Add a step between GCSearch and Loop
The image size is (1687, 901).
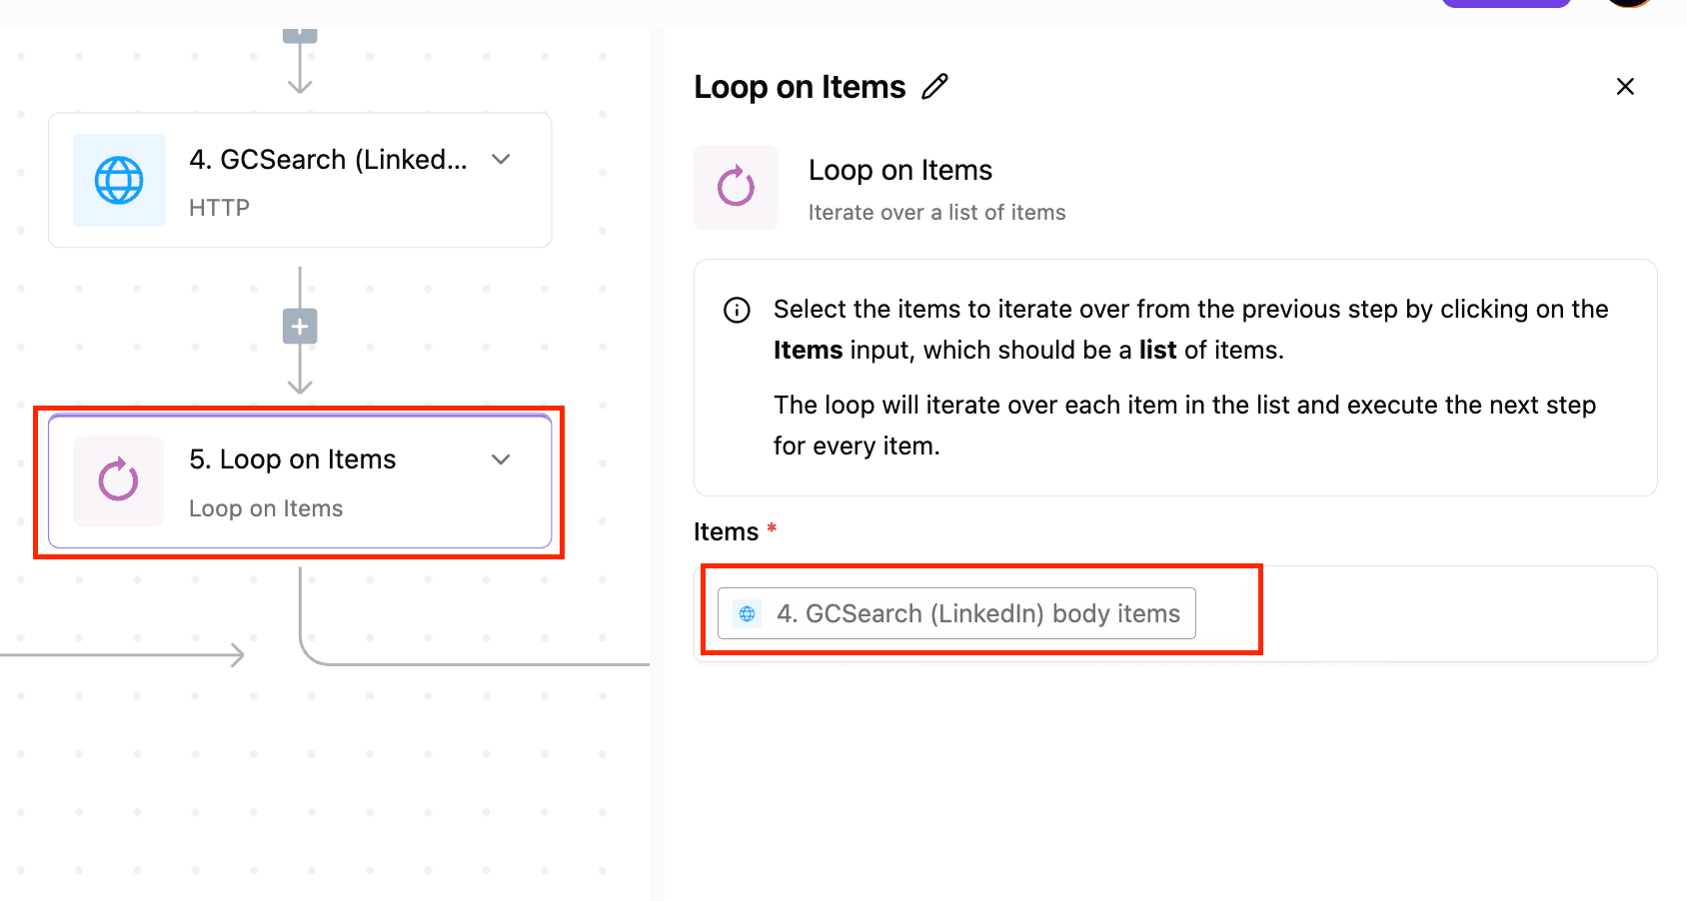tap(300, 327)
